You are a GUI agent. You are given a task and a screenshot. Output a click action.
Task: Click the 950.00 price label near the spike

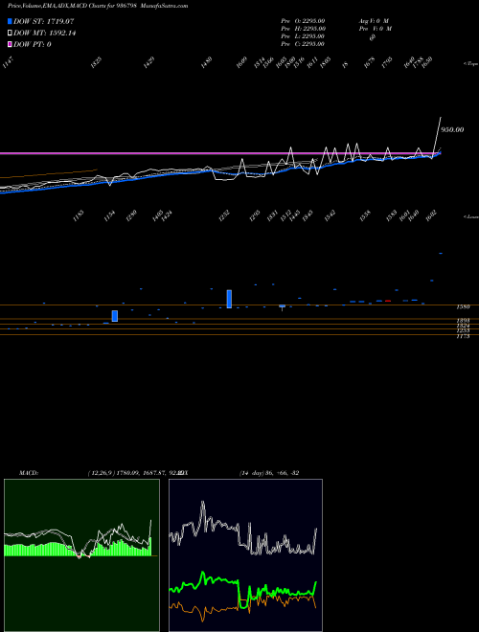452,130
